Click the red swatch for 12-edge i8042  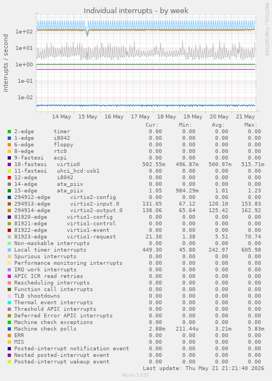pos(9,178)
